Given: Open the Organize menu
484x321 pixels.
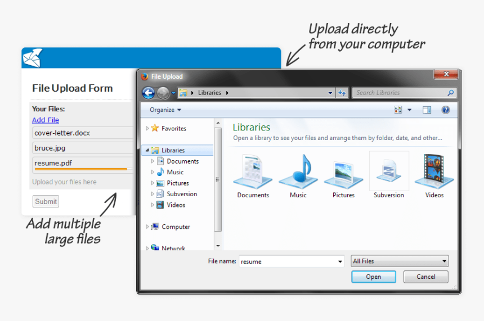Looking at the screenshot, I should 165,110.
